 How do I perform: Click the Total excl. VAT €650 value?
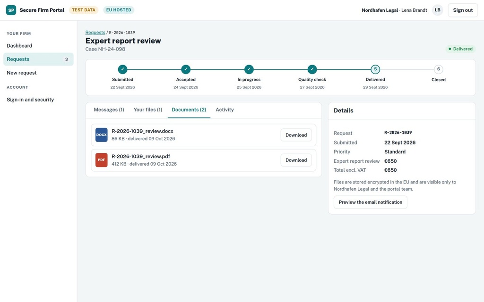(390, 170)
